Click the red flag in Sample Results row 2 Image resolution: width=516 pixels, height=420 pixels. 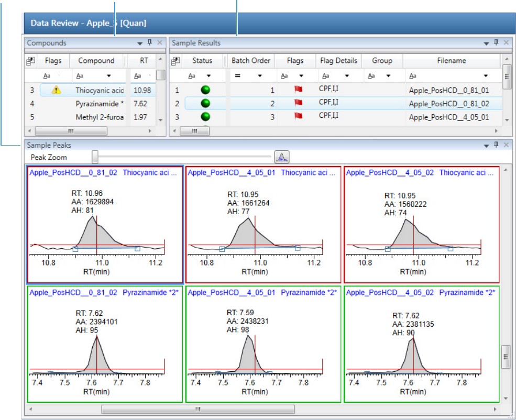point(299,104)
